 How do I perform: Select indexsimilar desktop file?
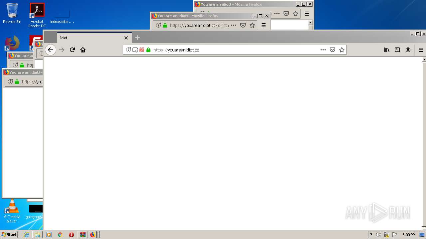click(62, 17)
